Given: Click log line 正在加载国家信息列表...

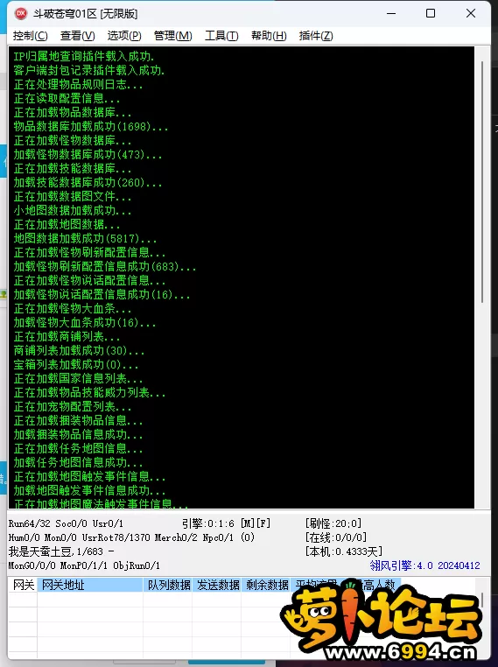Looking at the screenshot, I should (x=78, y=379).
